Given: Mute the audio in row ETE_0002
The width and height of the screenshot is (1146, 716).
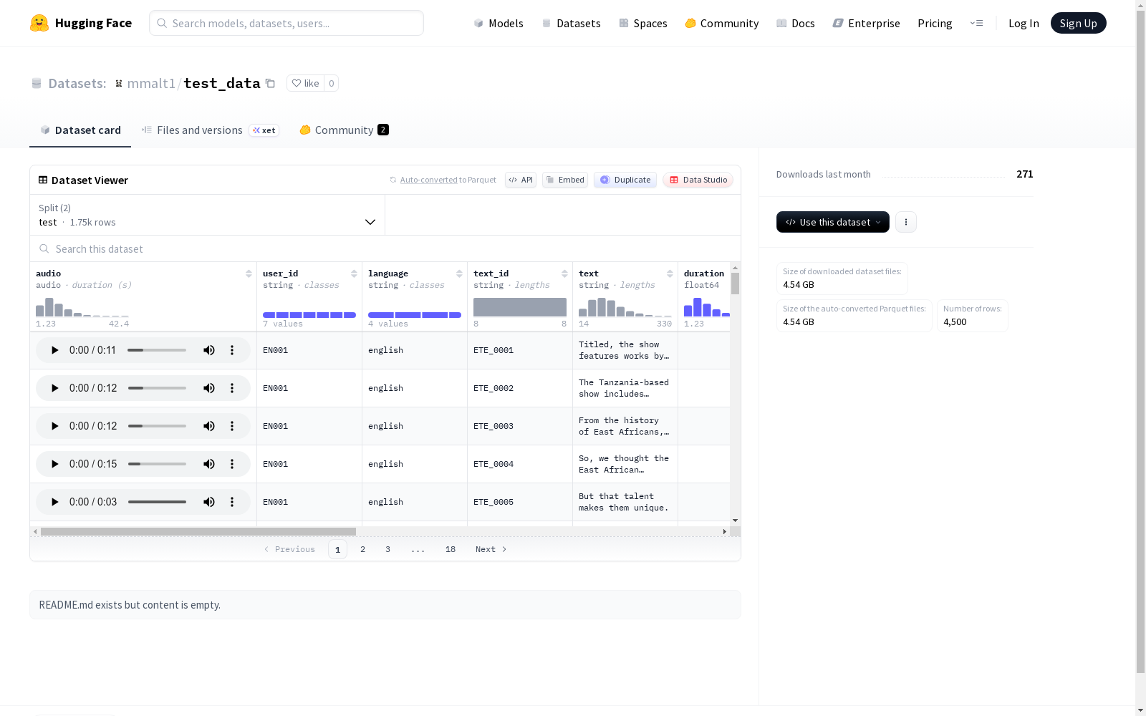Looking at the screenshot, I should point(209,388).
